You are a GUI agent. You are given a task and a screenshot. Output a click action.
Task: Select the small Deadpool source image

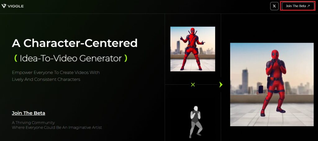(x=193, y=49)
